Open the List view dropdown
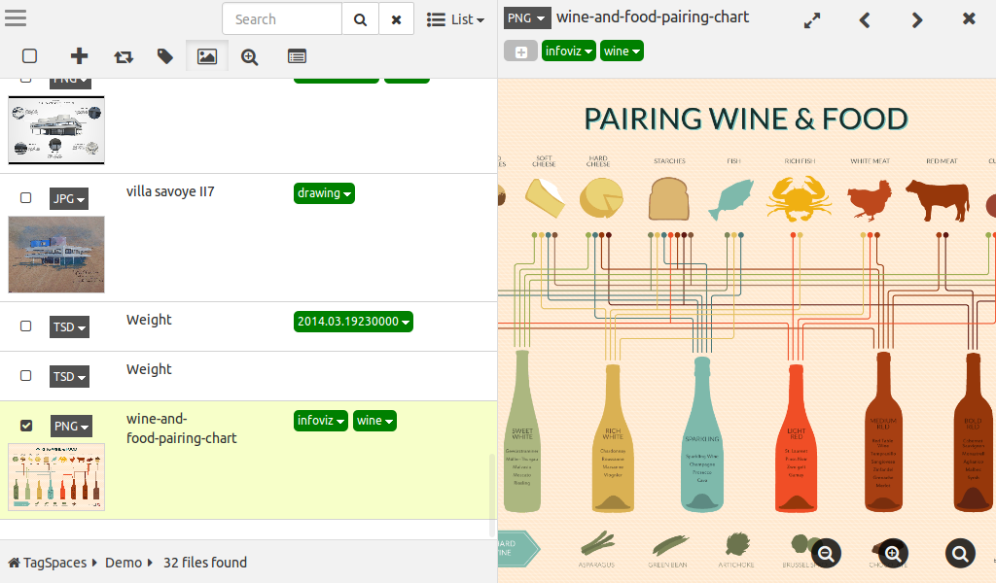The image size is (996, 583). click(456, 19)
